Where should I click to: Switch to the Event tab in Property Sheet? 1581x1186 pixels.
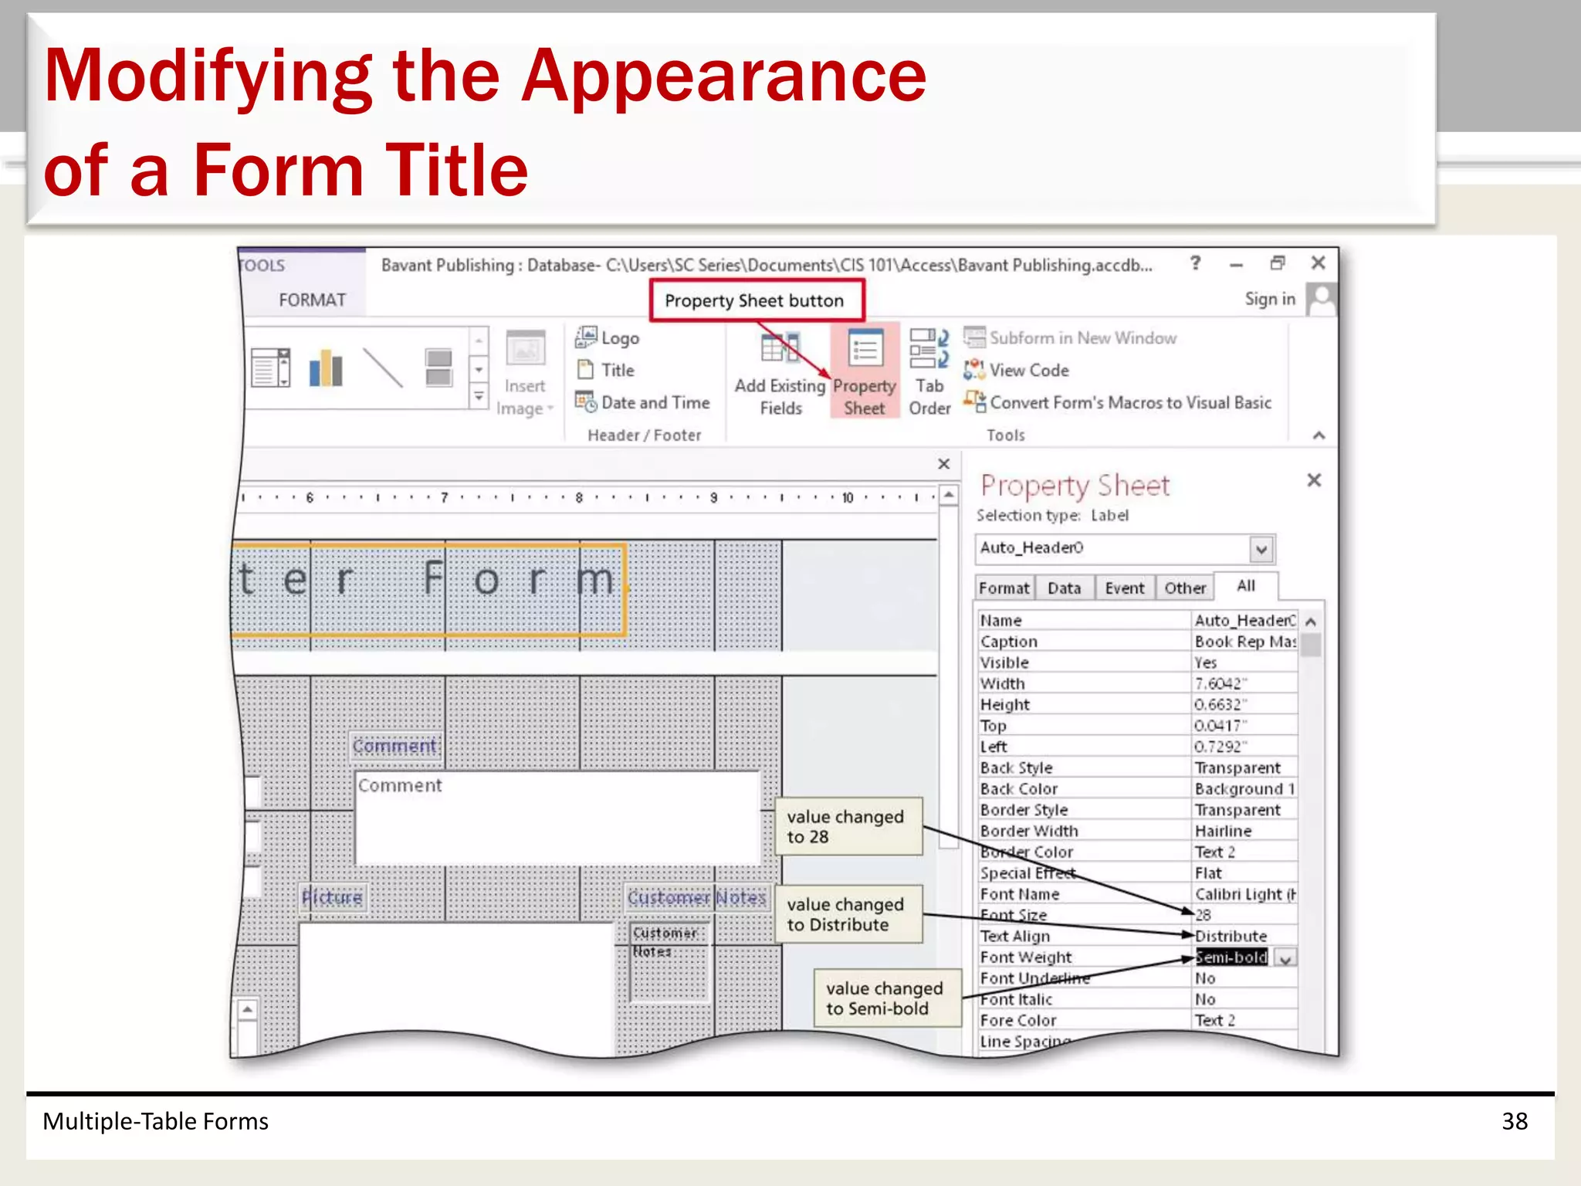click(1125, 588)
